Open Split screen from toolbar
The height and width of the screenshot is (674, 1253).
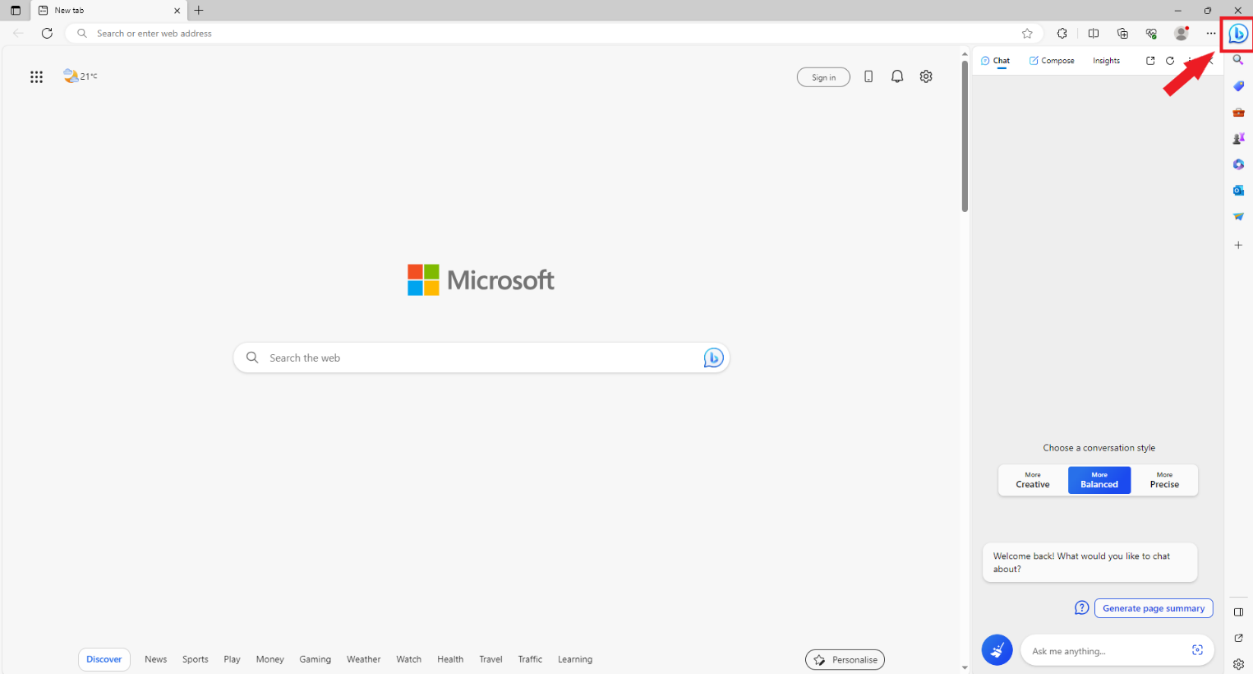1094,34
